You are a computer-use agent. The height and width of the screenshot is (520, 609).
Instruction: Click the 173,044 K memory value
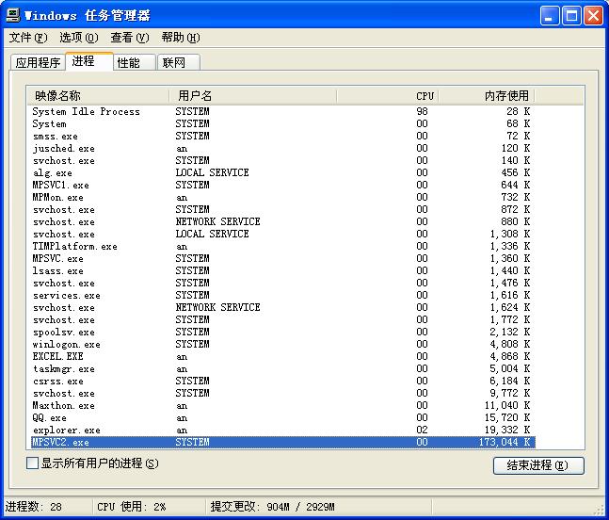coord(505,442)
